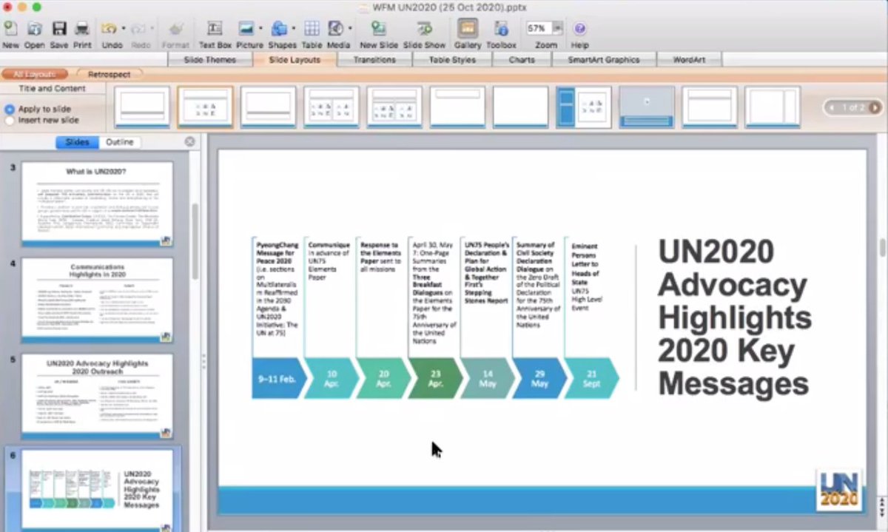
Task: Go to next layouts page arrow
Action: [875, 107]
